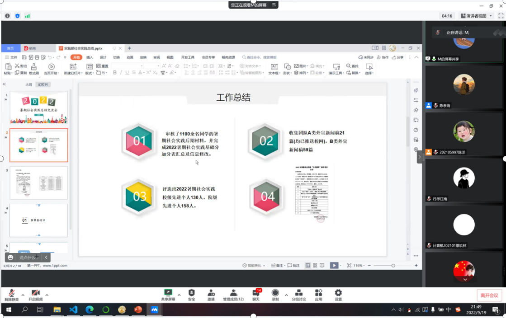Click the 说点什么 chat input box
Viewport: 506px width, 318px height.
[28, 257]
